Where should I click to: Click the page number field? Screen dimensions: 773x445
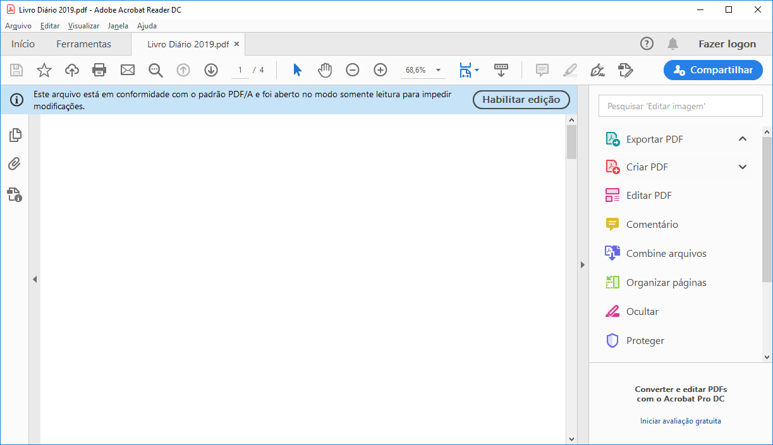click(x=240, y=70)
